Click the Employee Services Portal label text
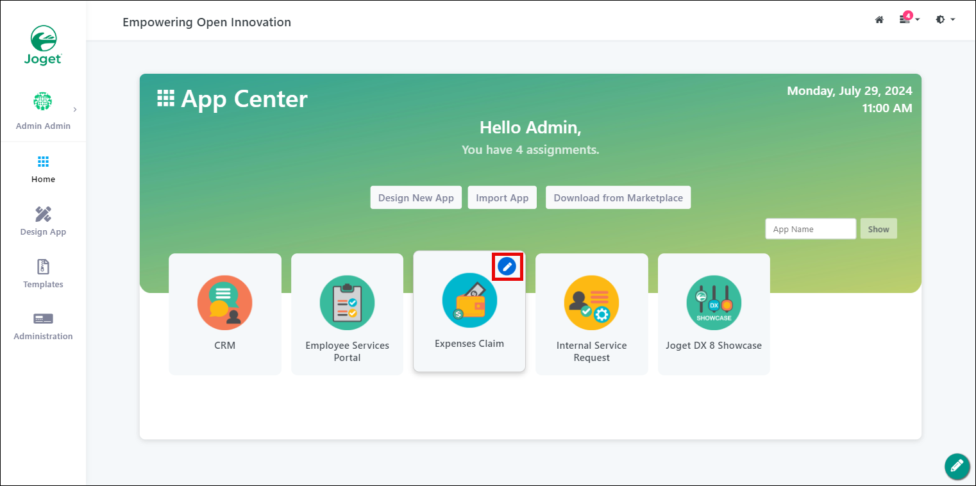Viewport: 976px width, 486px height. tap(348, 351)
